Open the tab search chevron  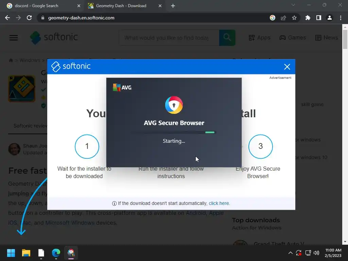coord(293,5)
